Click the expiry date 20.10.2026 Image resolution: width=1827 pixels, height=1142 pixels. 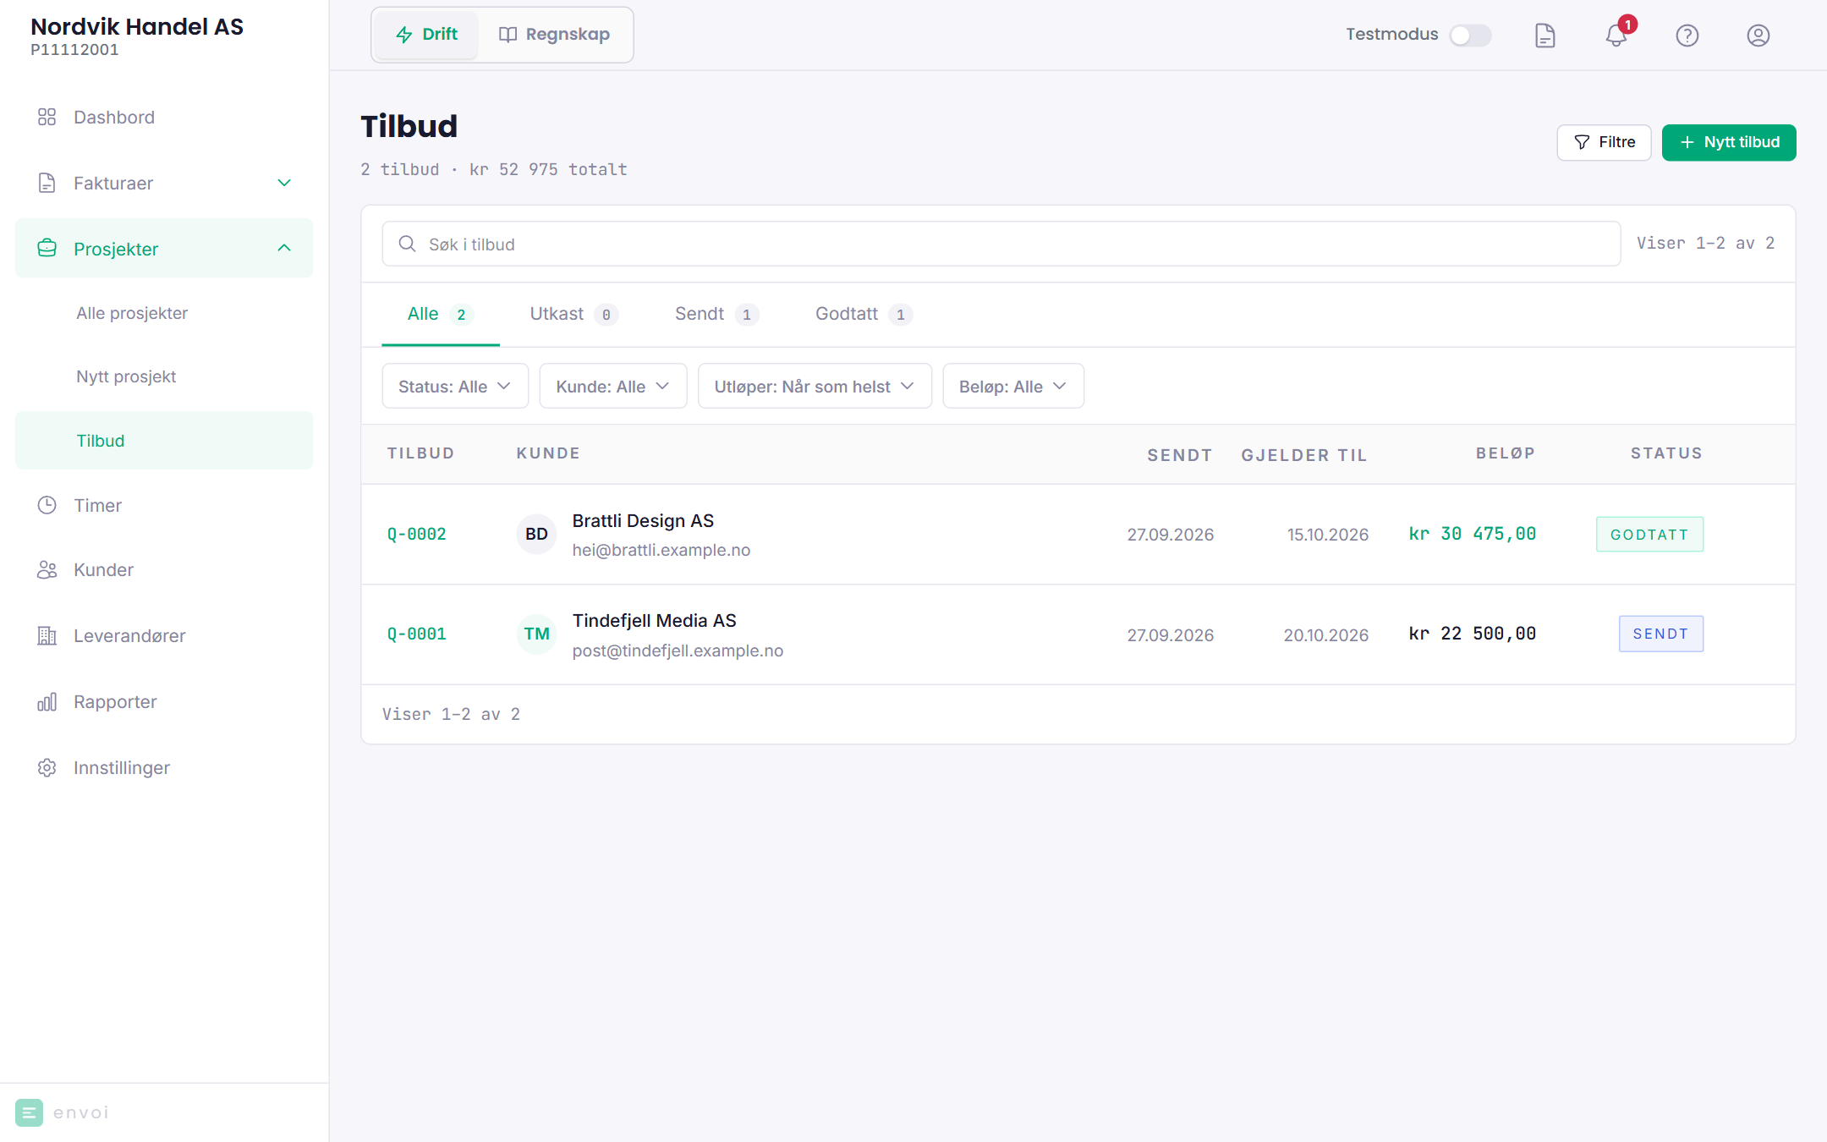pos(1326,635)
